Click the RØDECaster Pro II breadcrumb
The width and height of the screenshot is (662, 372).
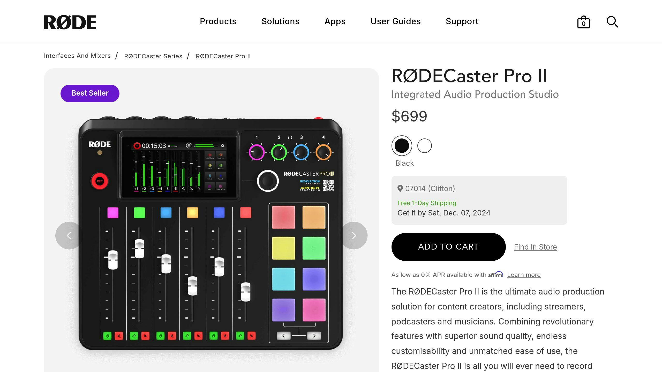click(x=223, y=56)
